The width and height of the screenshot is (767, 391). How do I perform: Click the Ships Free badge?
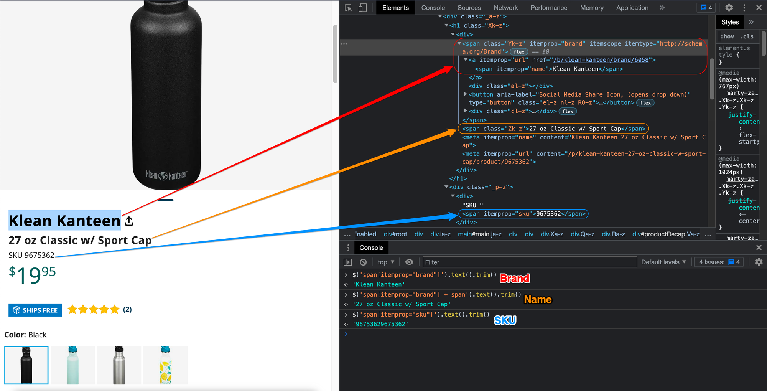pyautogui.click(x=35, y=310)
